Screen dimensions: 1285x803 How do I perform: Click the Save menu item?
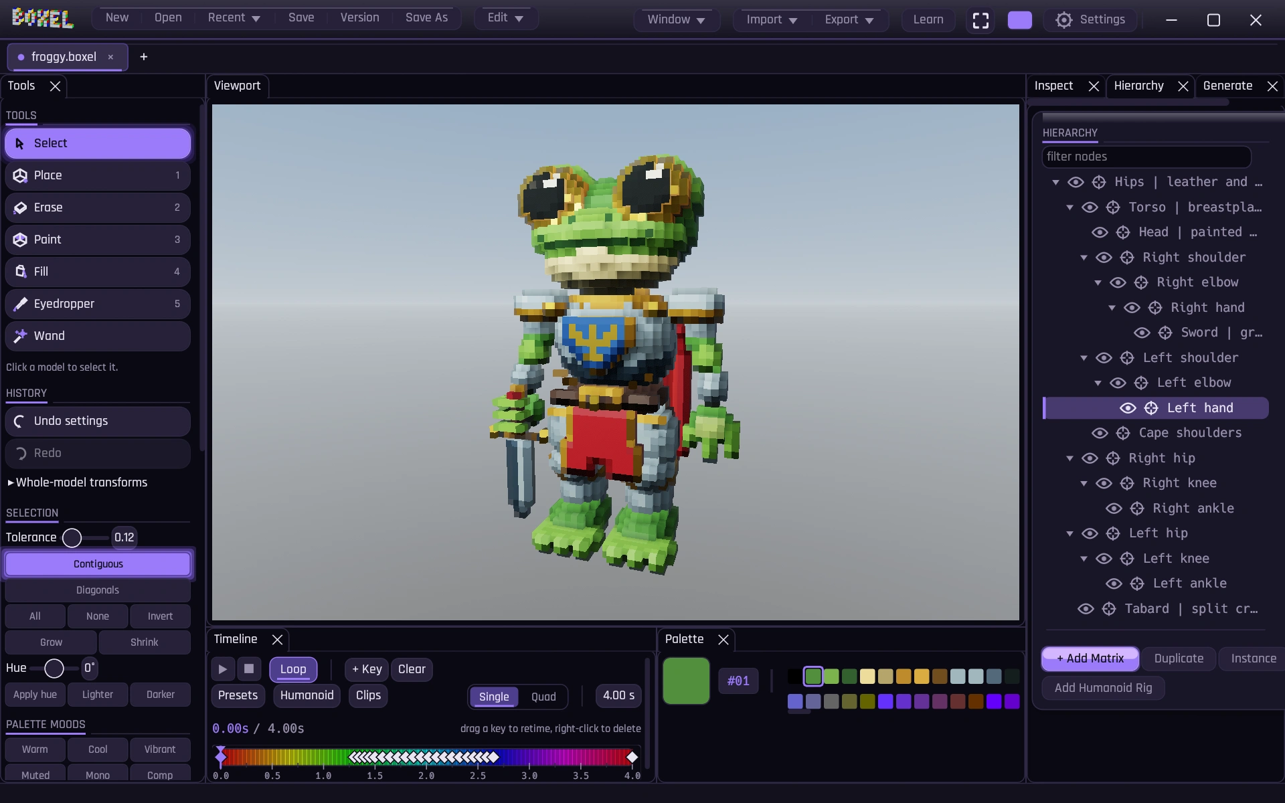pos(301,18)
